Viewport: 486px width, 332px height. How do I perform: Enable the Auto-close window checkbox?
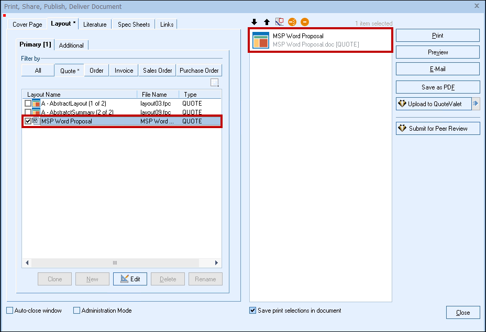10,311
